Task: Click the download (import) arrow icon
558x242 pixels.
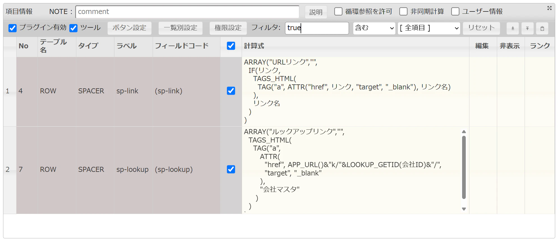Action: click(x=513, y=28)
